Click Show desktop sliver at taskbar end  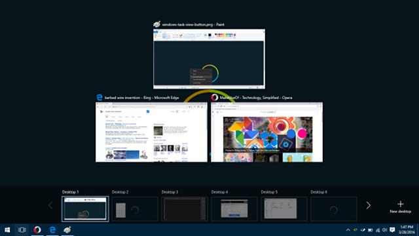(x=418, y=230)
